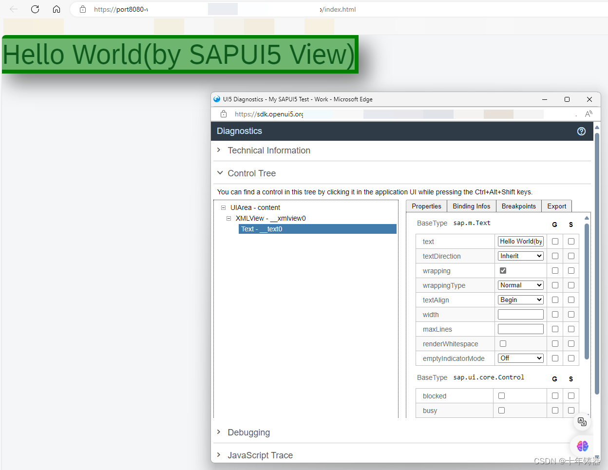608x470 pixels.
Task: Click the width property input field
Action: (520, 314)
